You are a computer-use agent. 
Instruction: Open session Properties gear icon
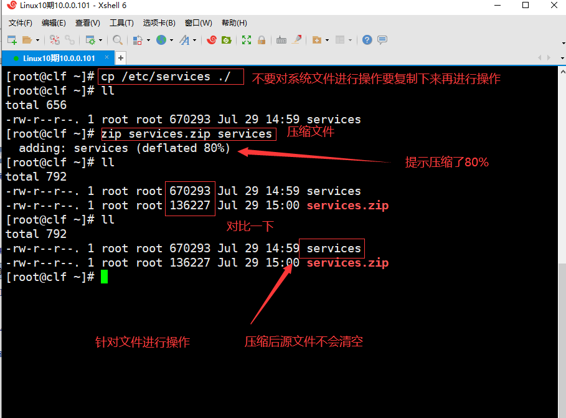(x=90, y=40)
